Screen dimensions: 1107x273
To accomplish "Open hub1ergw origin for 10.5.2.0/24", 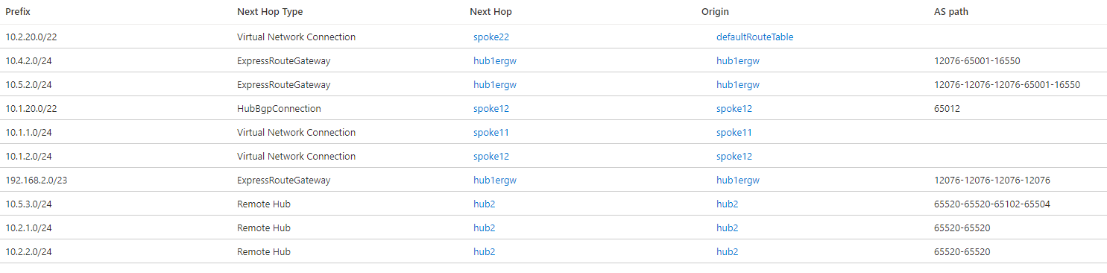I will click(x=737, y=84).
